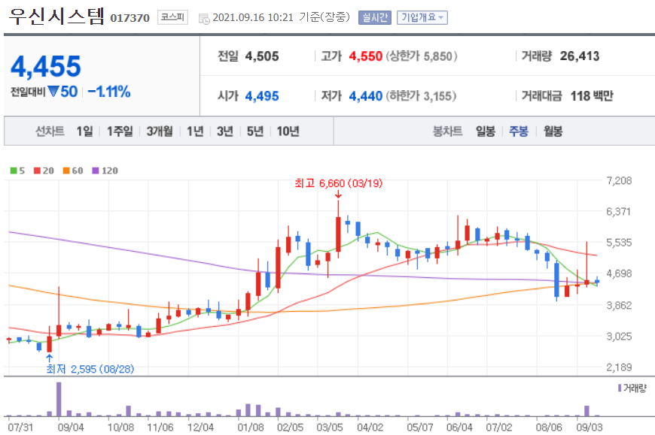
Task: Click the 최저 2,595 (08/28) low marker
Action: click(90, 369)
